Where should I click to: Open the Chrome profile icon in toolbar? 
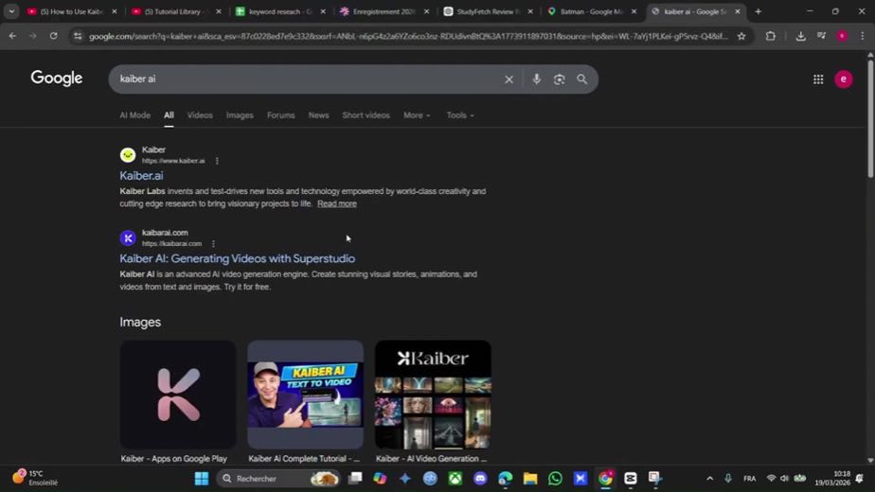pyautogui.click(x=842, y=36)
